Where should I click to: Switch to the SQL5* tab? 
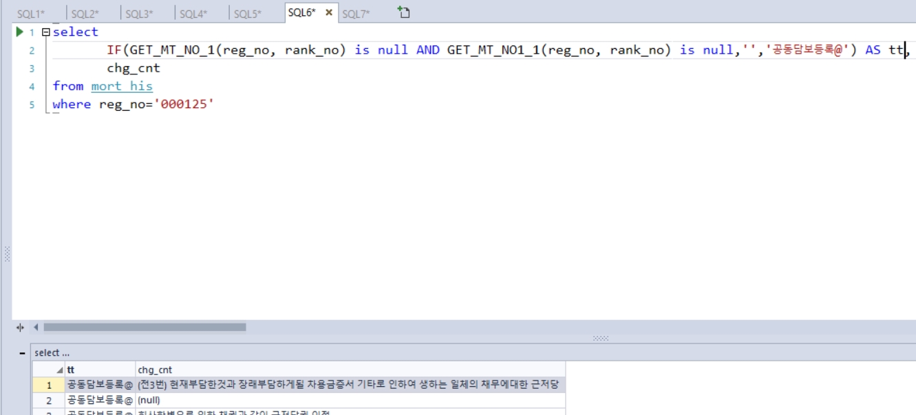[248, 14]
